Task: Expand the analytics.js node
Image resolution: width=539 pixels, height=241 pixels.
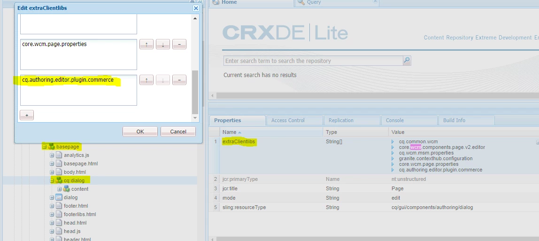Action: pyautogui.click(x=52, y=155)
